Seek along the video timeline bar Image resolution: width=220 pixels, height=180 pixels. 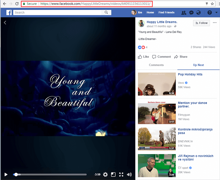[x=50, y=174]
